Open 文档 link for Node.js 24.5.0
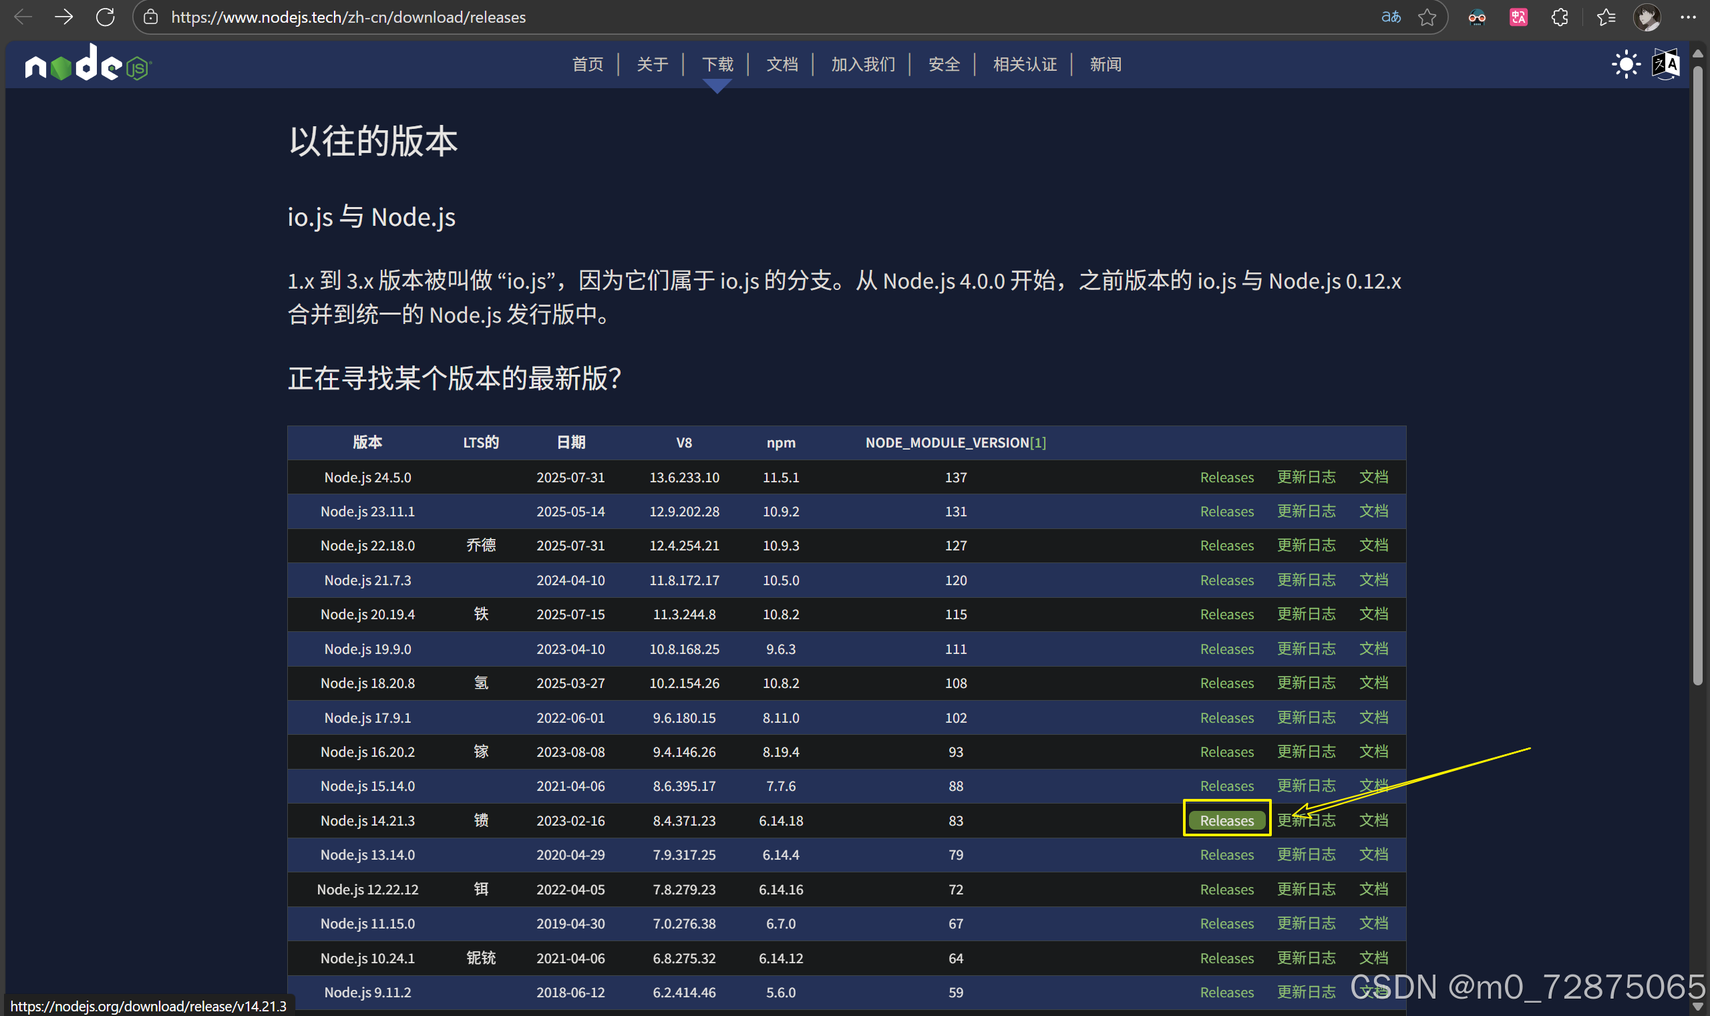Image resolution: width=1710 pixels, height=1016 pixels. point(1373,477)
